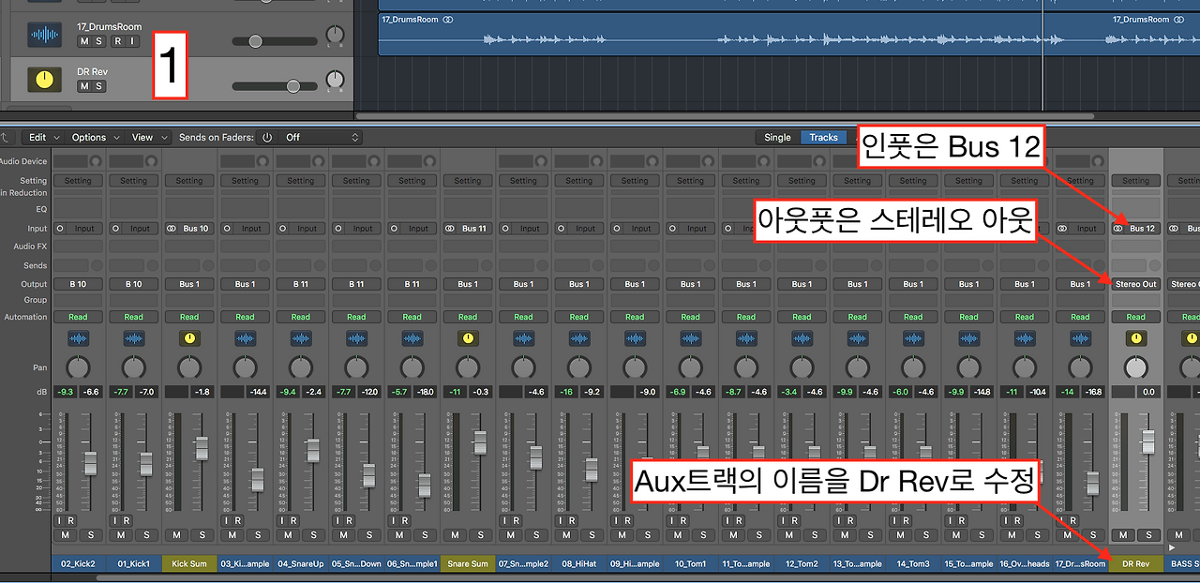Mute the 02_Kick2 channel strip
Image resolution: width=1200 pixels, height=583 pixels.
click(x=66, y=535)
